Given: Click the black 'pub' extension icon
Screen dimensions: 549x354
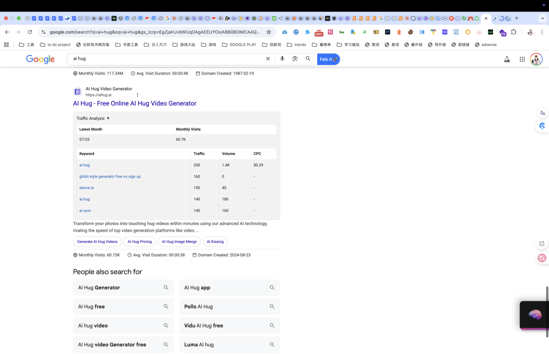Looking at the screenshot, I should click(491, 32).
